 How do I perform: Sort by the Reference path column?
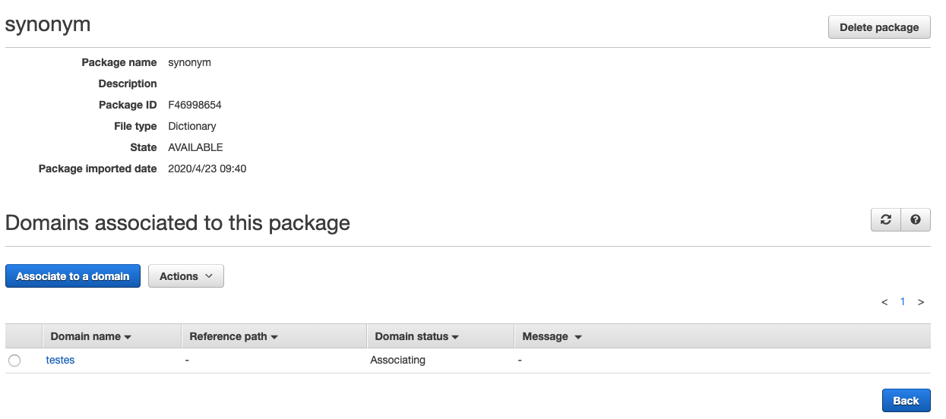[x=233, y=336]
